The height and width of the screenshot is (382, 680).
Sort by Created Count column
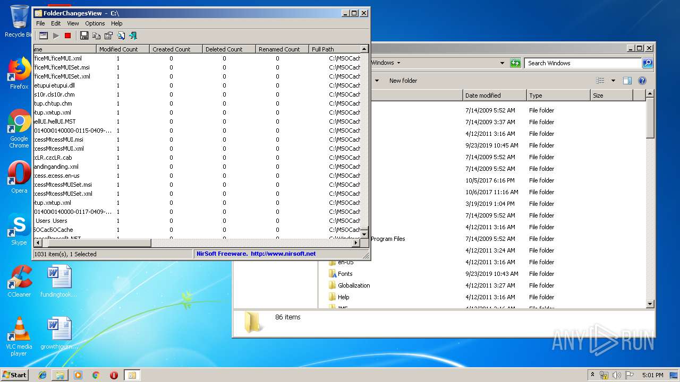(176, 49)
